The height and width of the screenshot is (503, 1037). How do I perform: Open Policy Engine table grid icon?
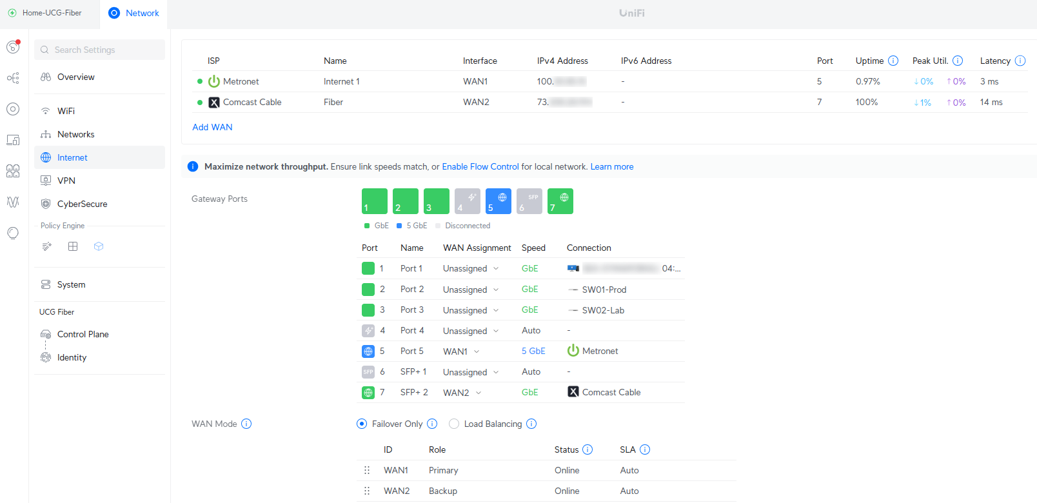73,246
